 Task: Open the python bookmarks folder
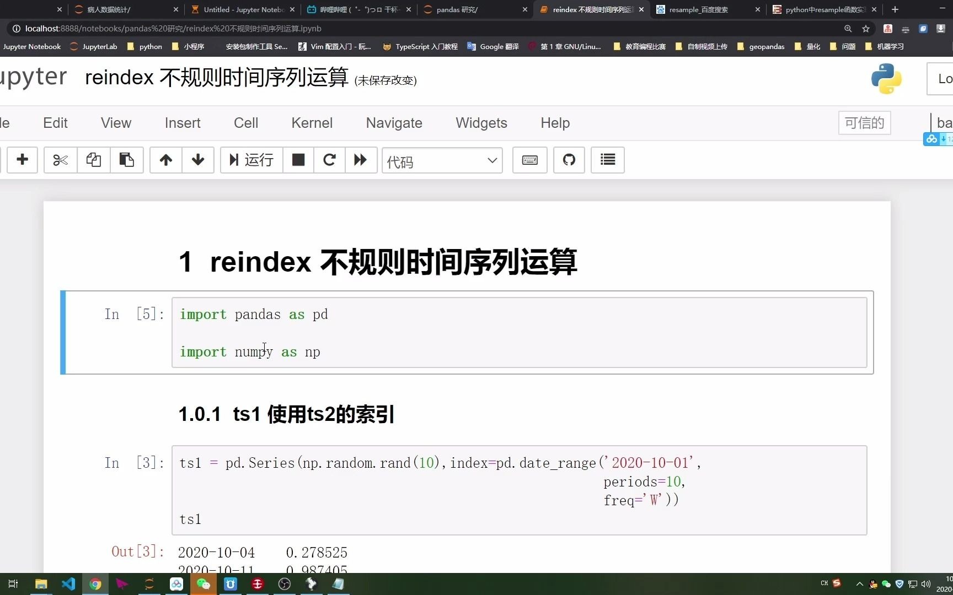click(144, 47)
